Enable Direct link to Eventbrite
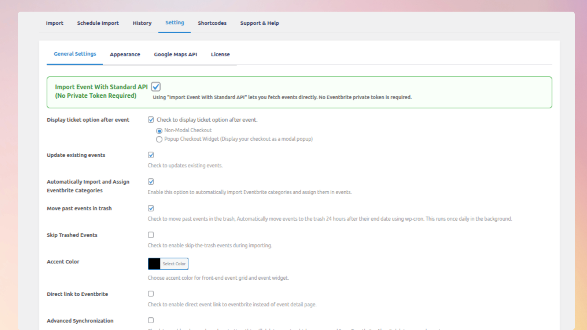 151,293
